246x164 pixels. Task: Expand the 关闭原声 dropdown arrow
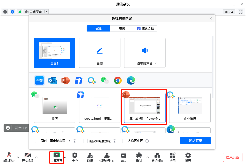(x=47, y=12)
